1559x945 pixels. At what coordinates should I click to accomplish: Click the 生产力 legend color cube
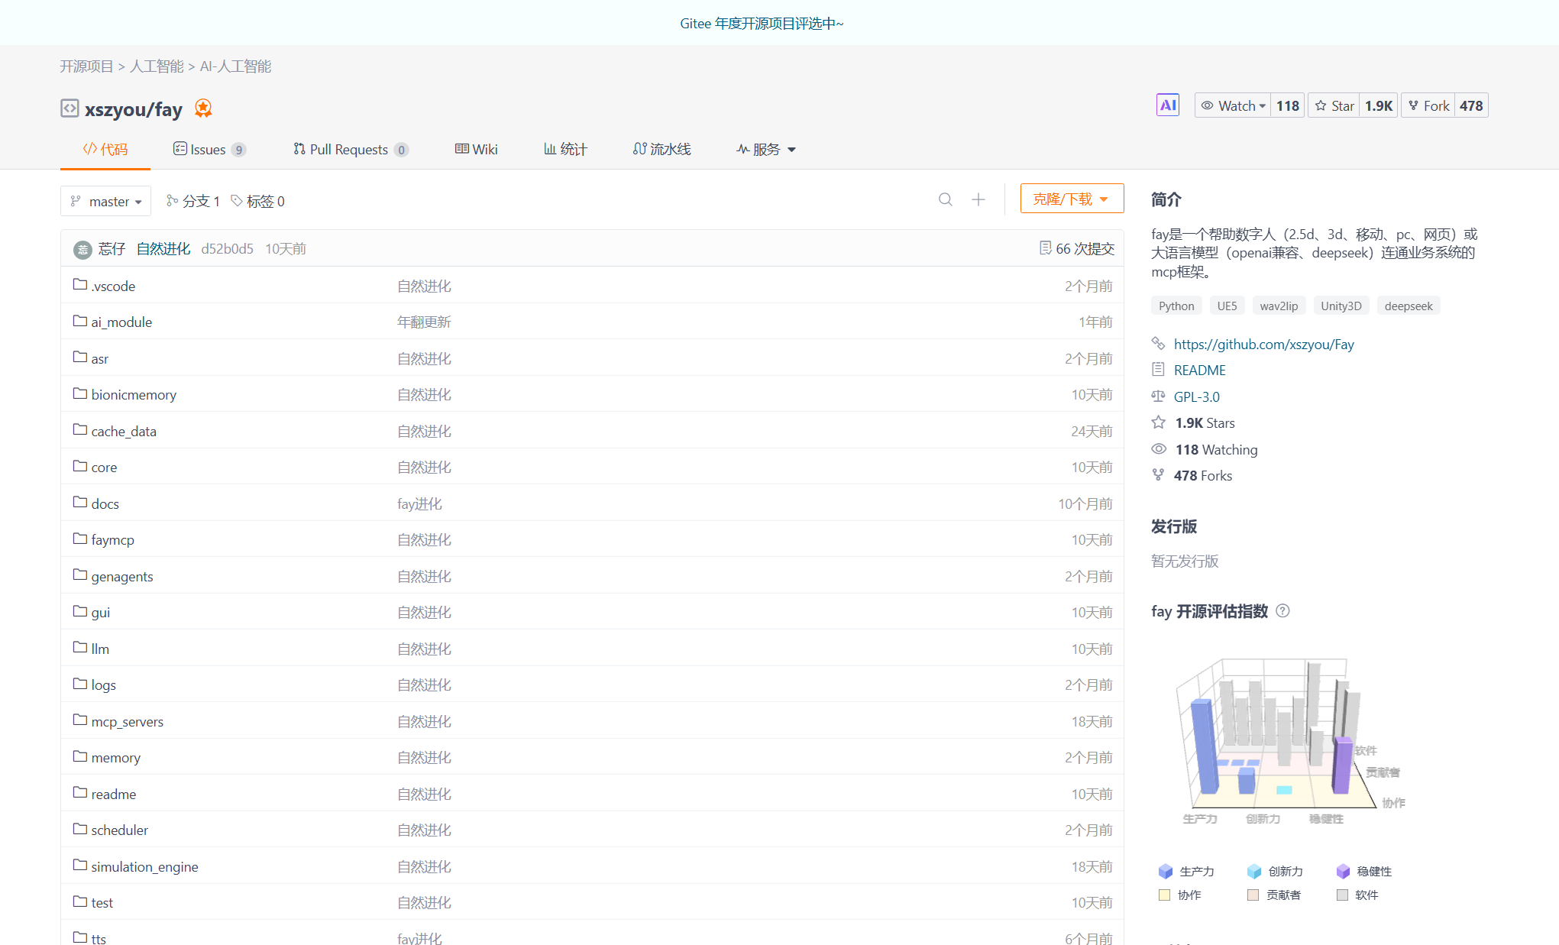tap(1166, 871)
